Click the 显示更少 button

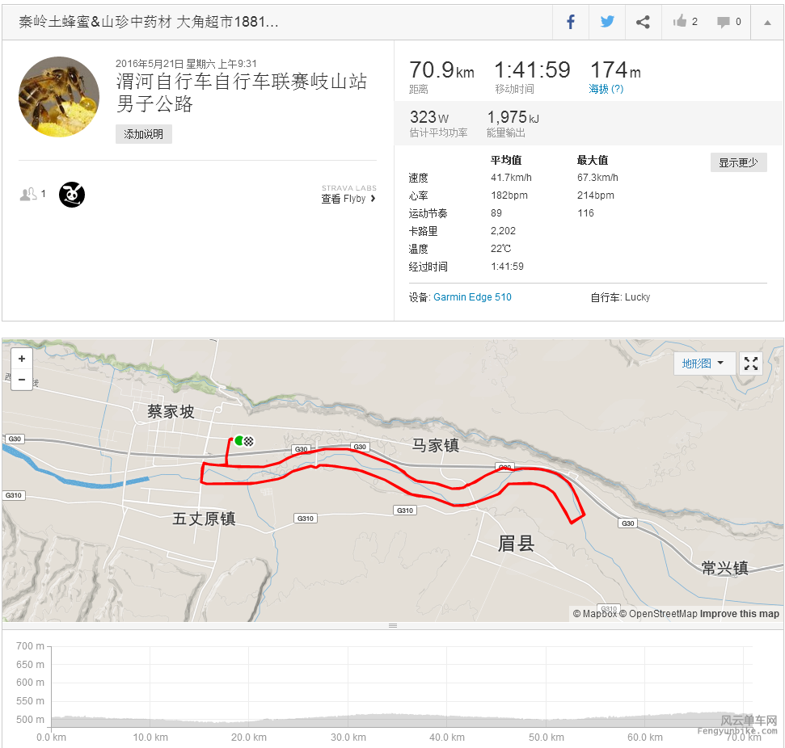pyautogui.click(x=738, y=162)
